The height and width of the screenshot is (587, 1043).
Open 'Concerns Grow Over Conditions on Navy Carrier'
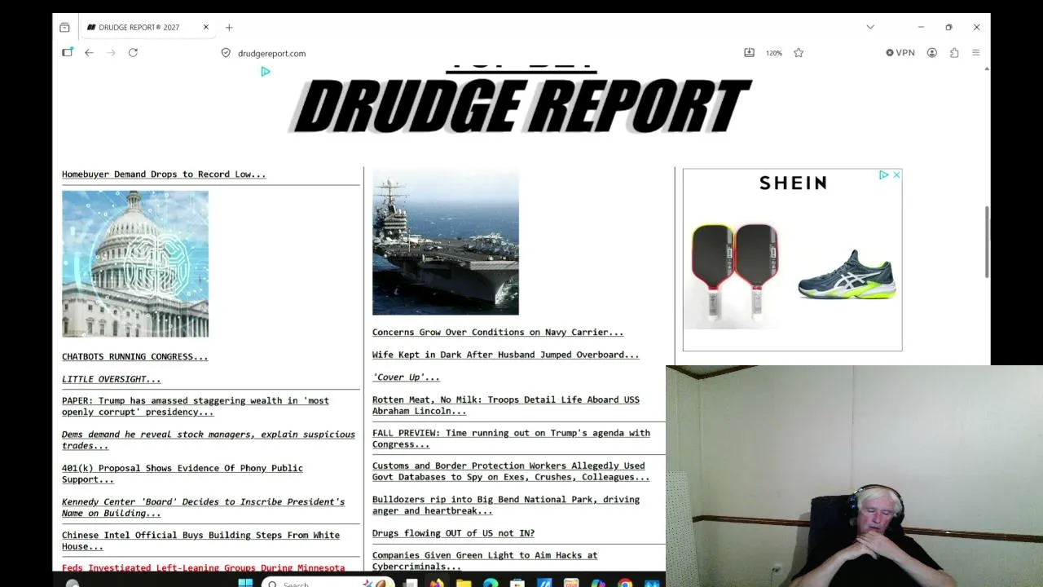(498, 332)
